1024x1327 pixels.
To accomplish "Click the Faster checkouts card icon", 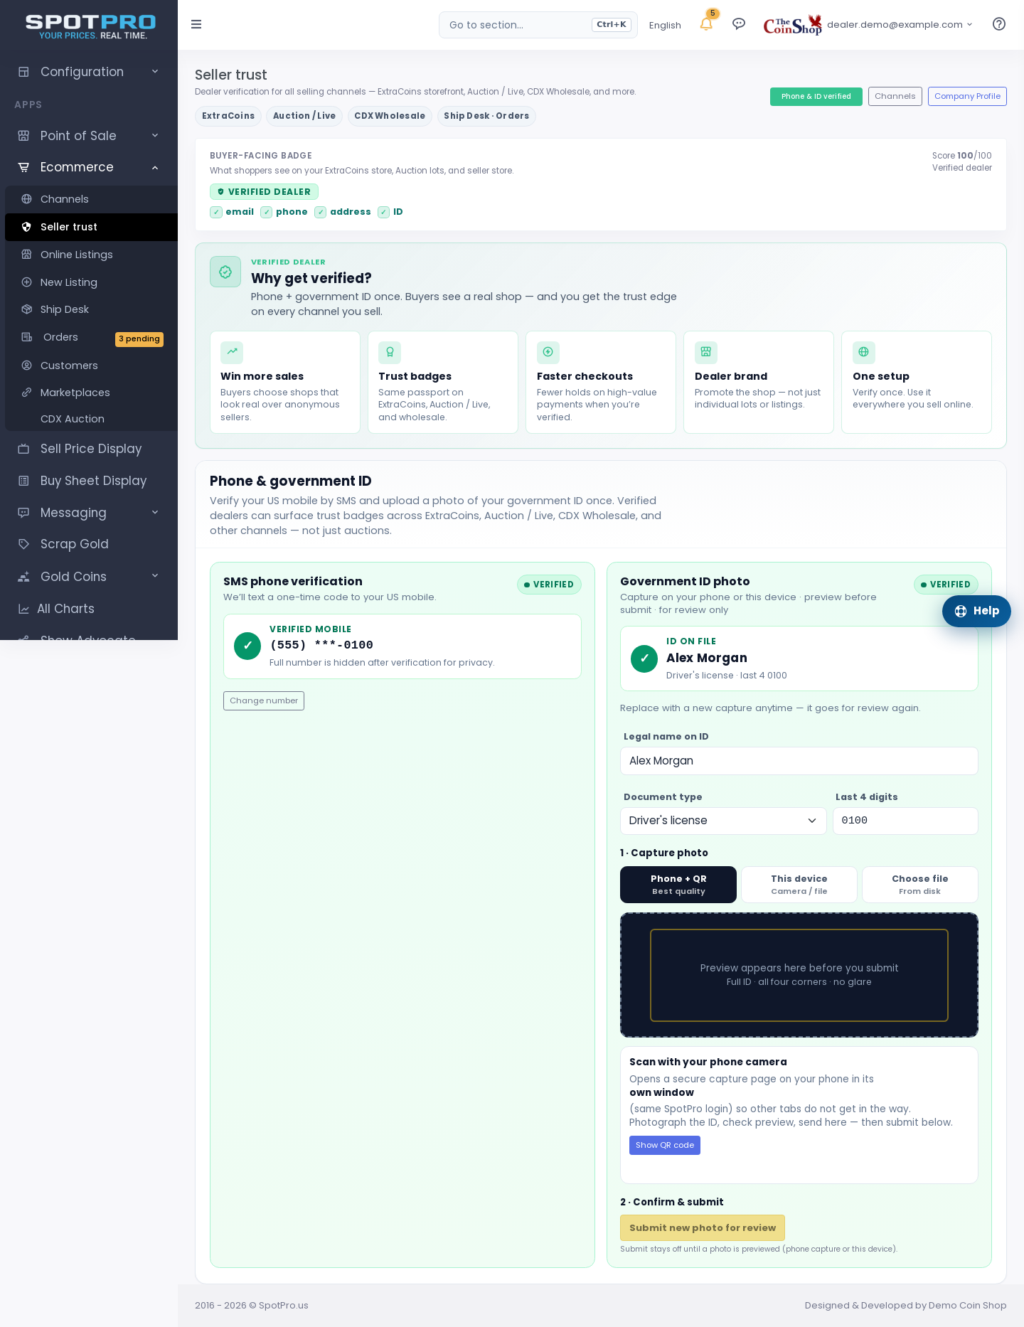I will point(548,352).
